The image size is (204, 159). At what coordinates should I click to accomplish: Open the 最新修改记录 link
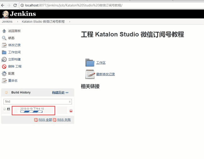point(105,74)
